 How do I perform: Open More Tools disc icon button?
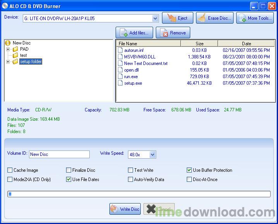point(242,18)
